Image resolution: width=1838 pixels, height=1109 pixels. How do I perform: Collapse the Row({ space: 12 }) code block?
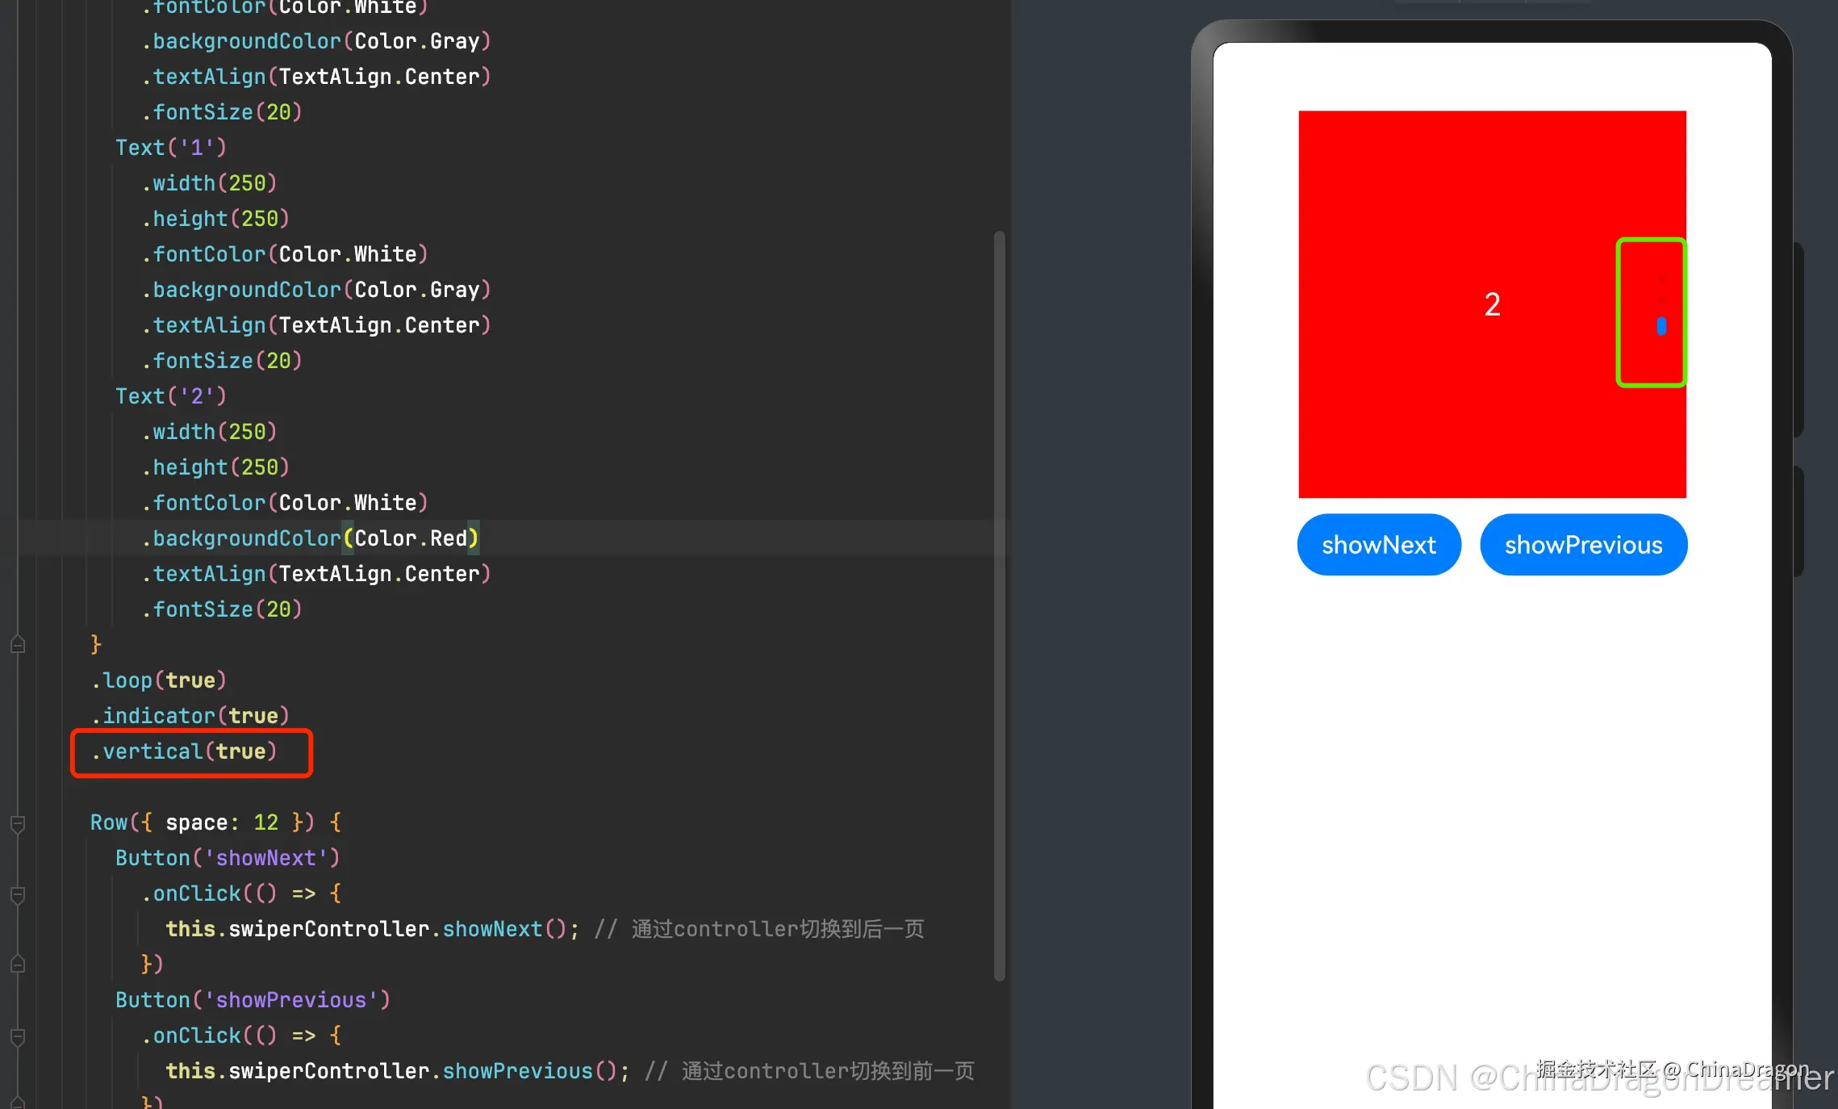18,823
